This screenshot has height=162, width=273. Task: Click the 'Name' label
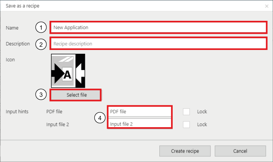[12, 28]
